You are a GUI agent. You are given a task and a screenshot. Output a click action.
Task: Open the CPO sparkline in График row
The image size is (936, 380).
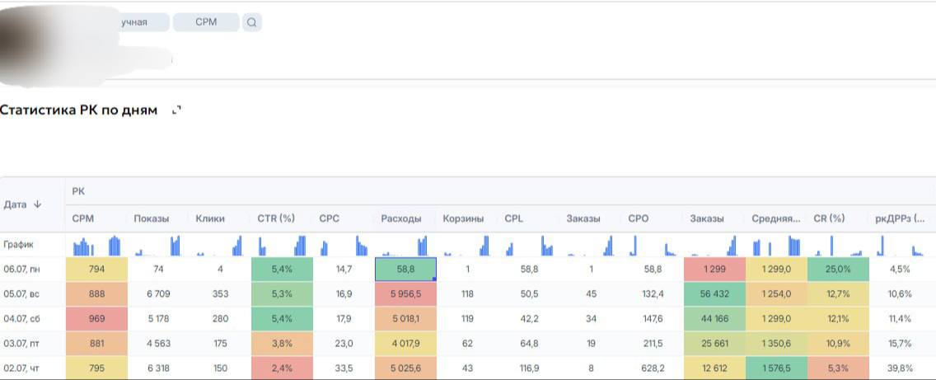[x=653, y=246]
